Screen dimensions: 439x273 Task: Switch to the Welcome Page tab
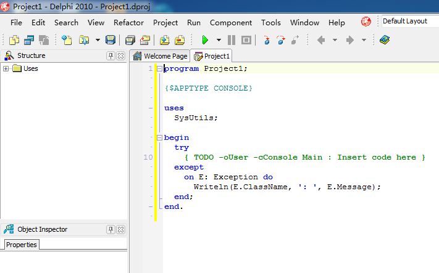coord(160,56)
